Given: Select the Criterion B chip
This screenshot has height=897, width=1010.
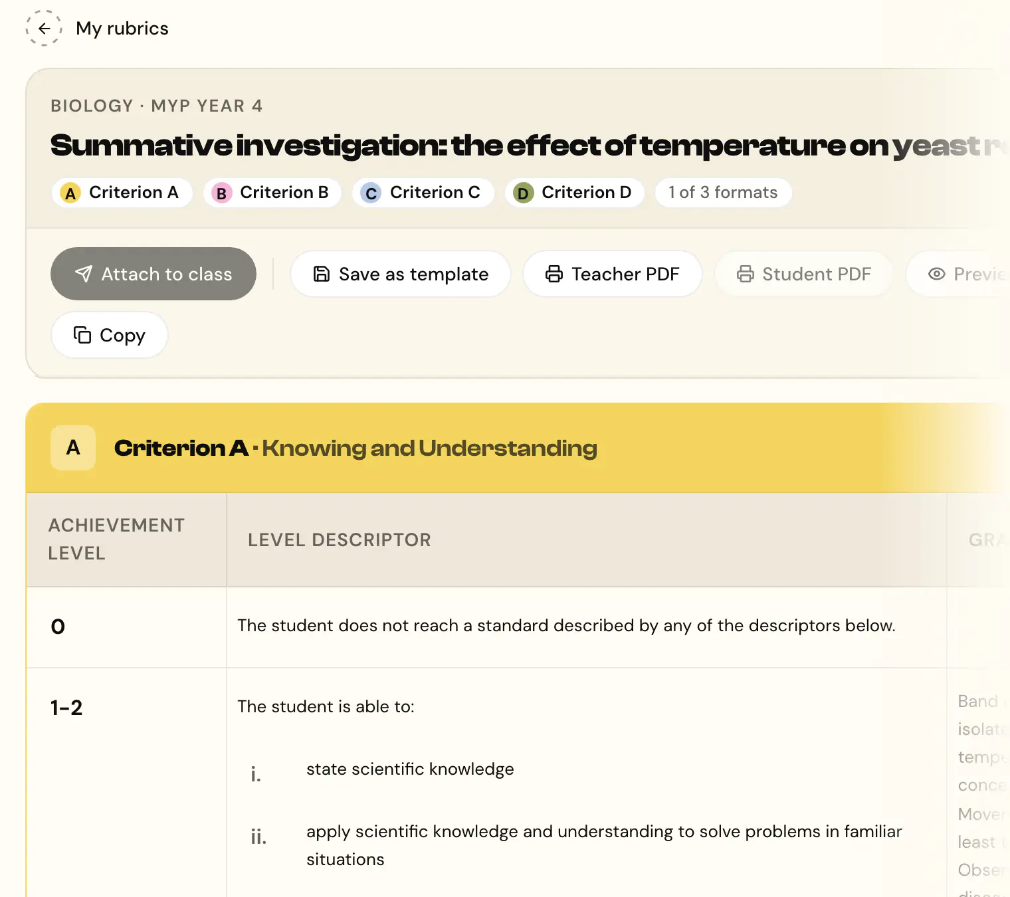Looking at the screenshot, I should coord(272,193).
